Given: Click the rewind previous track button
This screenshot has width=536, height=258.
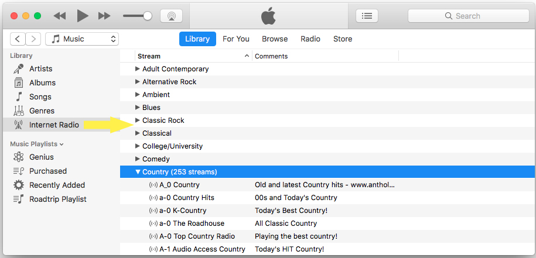Looking at the screenshot, I should pyautogui.click(x=60, y=16).
